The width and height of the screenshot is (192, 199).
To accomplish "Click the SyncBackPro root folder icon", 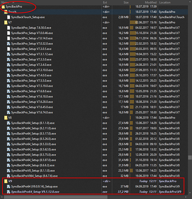I will click(x=3, y=7).
